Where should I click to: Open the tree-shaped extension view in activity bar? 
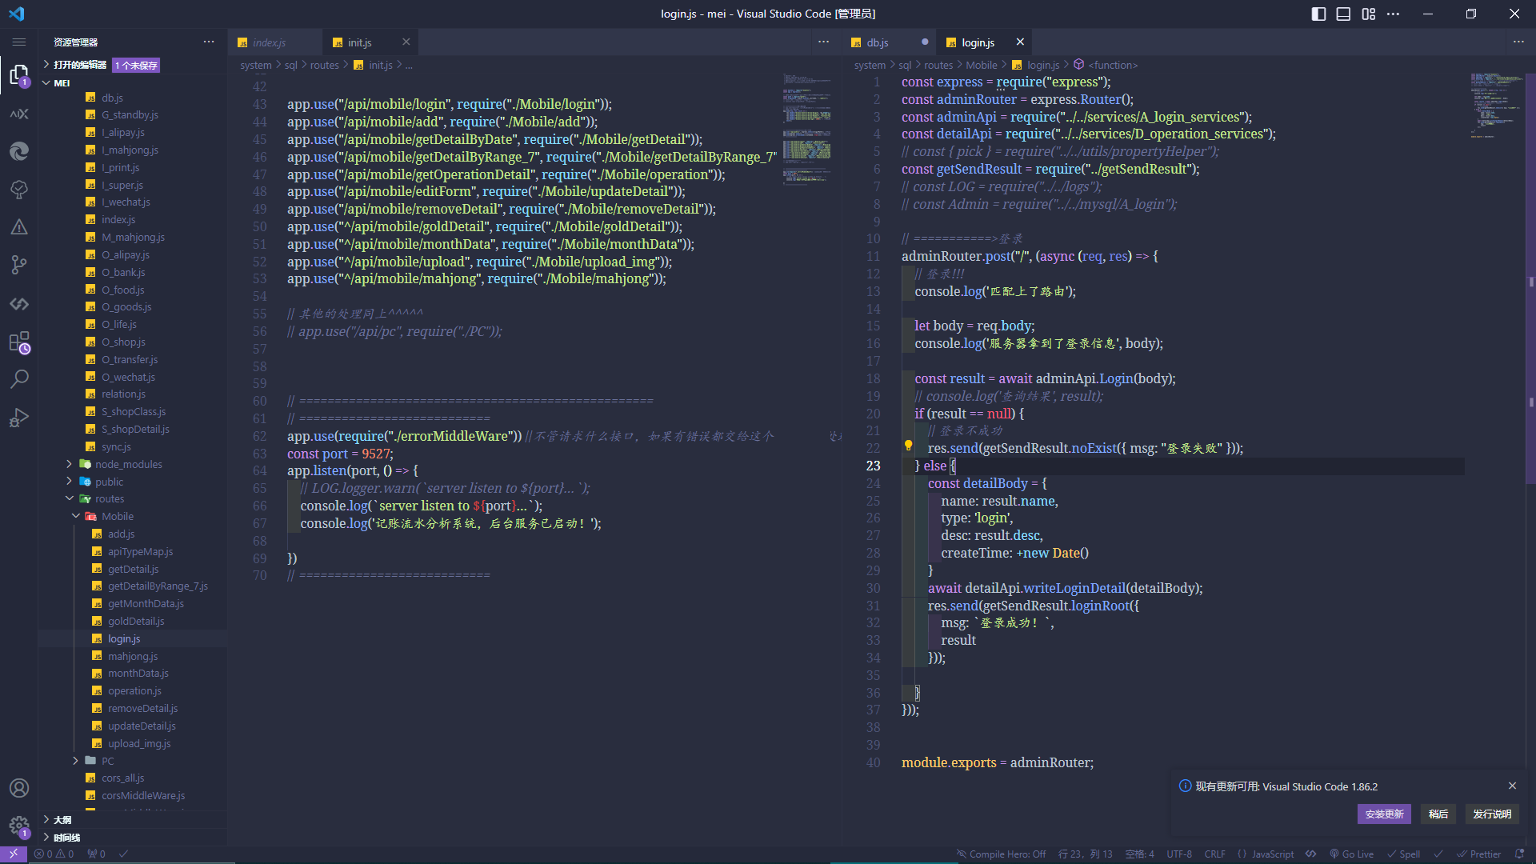pyautogui.click(x=19, y=190)
